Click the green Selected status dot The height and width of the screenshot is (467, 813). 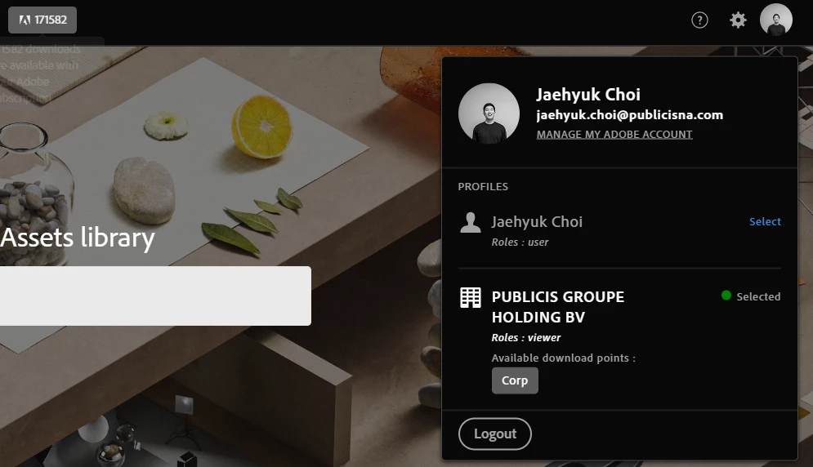pyautogui.click(x=726, y=296)
